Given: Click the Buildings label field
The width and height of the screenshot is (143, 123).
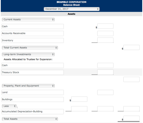Looking at the screenshot, I should [x=33, y=99].
